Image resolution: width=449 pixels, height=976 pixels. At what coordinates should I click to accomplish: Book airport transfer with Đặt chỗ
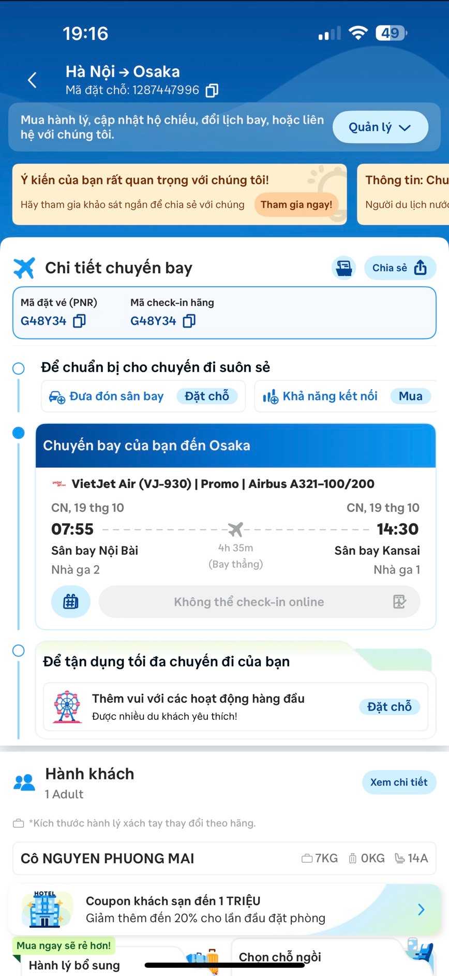pos(207,396)
